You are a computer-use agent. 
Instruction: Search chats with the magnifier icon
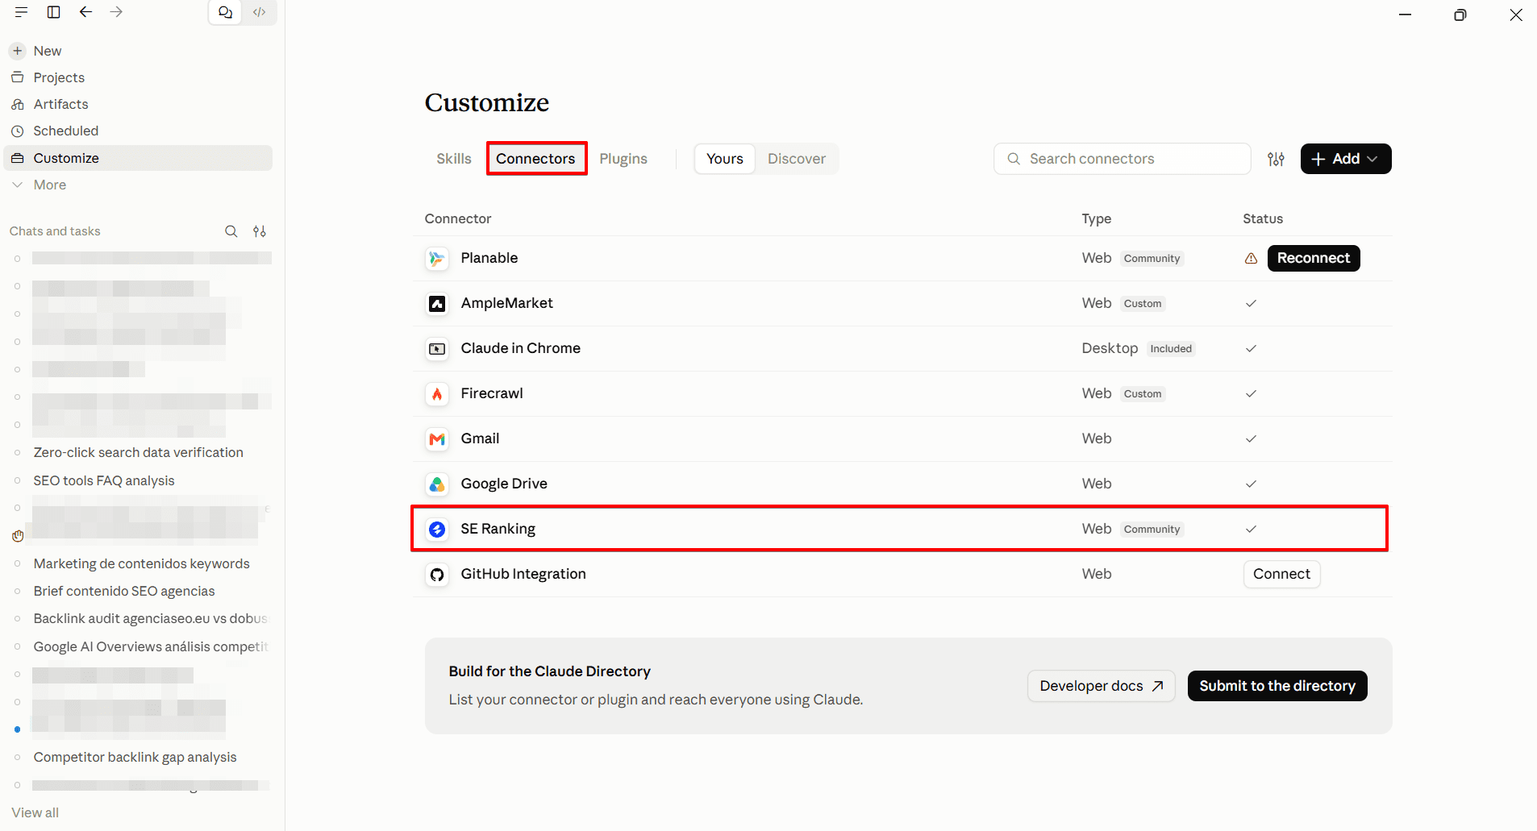coord(231,231)
